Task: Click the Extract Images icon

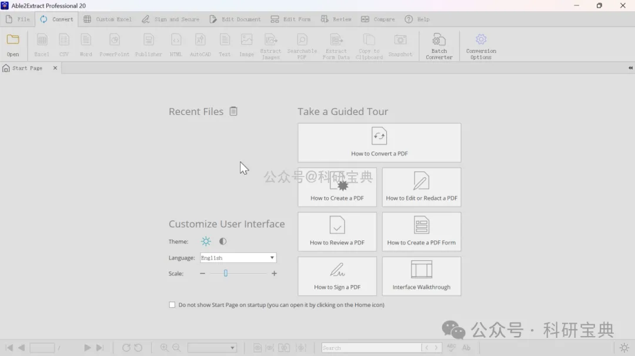Action: (270, 46)
